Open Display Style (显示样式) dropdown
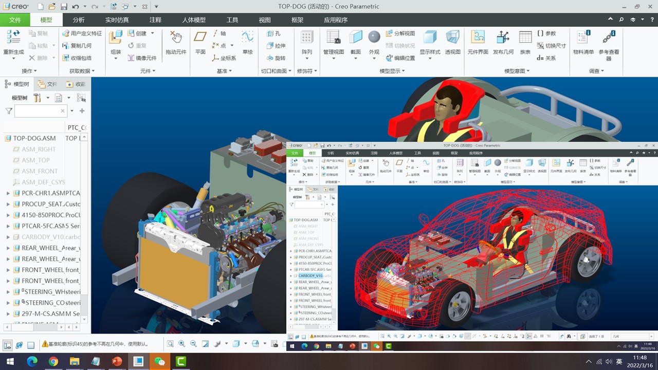 430,59
